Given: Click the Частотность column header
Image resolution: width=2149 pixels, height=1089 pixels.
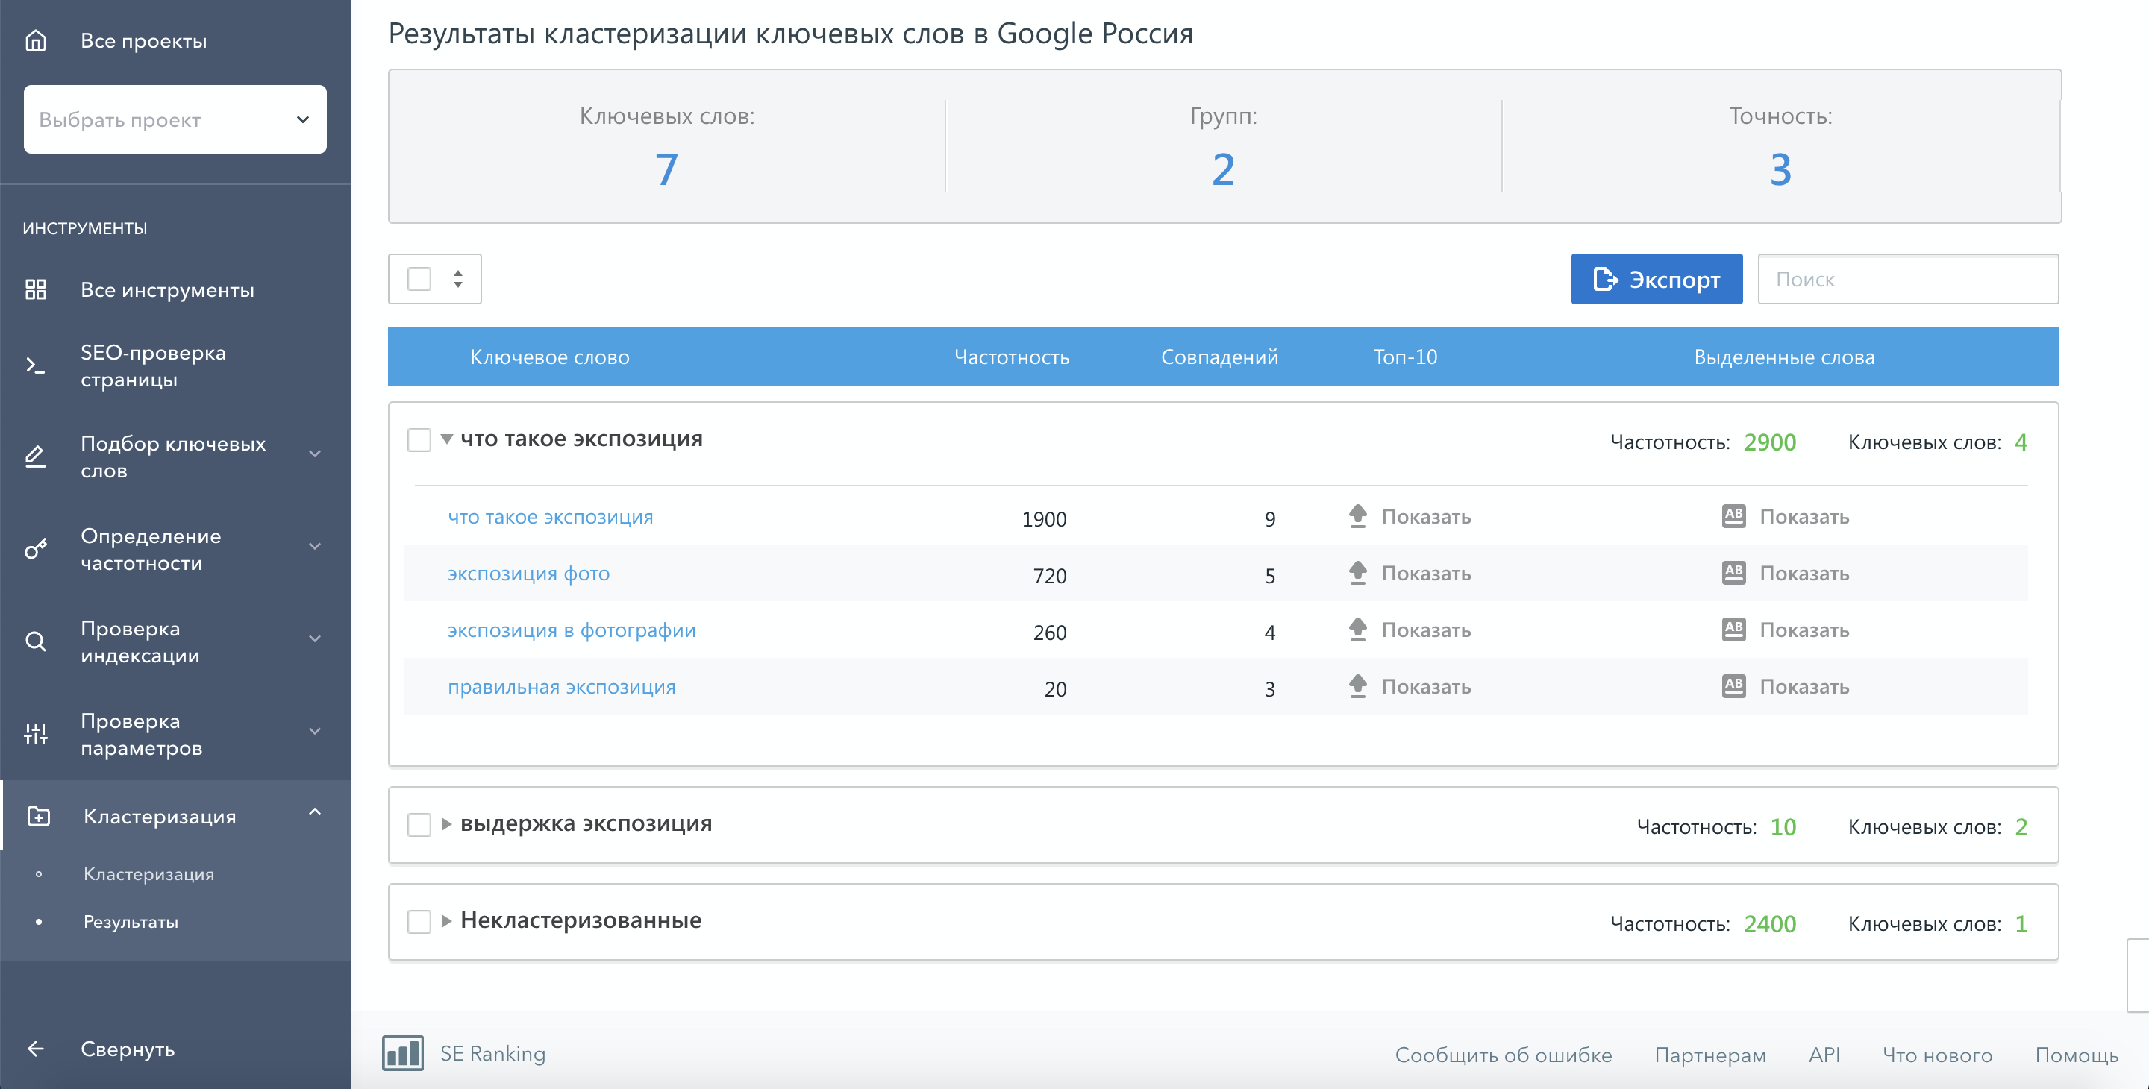Looking at the screenshot, I should pyautogui.click(x=1011, y=356).
